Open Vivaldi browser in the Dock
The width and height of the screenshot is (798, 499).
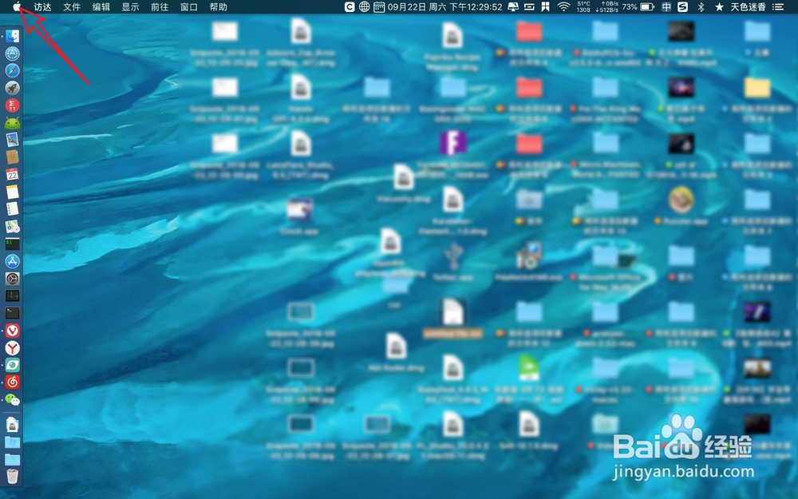click(12, 331)
